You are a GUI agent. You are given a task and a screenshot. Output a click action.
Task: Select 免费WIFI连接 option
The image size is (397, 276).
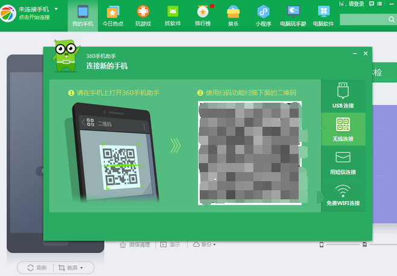[343, 196]
